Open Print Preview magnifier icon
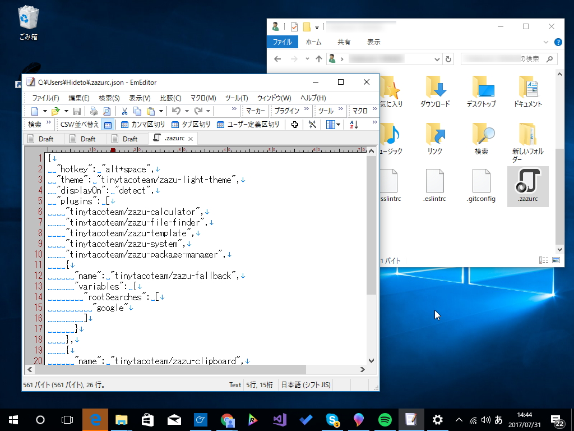Viewport: 574px width, 431px height. click(x=107, y=111)
